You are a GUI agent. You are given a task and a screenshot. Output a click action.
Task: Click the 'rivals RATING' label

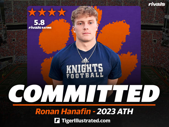point(40,28)
